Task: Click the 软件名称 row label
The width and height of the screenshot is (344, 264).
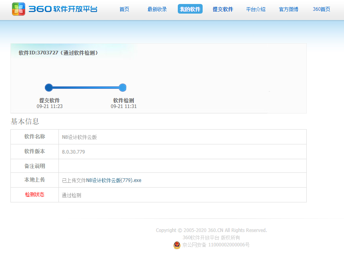Action: [x=35, y=136]
